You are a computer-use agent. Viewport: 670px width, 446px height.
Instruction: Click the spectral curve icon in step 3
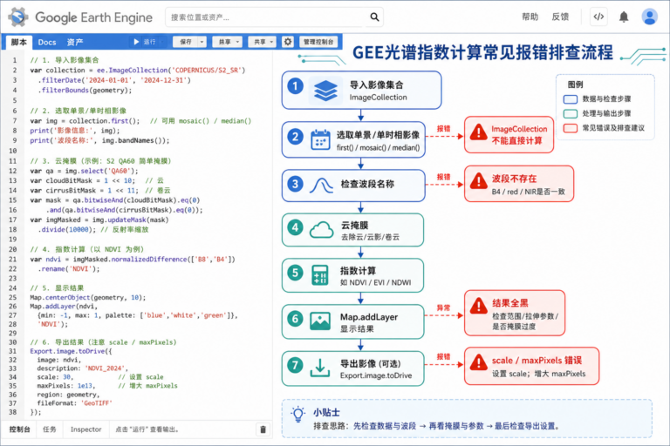tap(321, 186)
